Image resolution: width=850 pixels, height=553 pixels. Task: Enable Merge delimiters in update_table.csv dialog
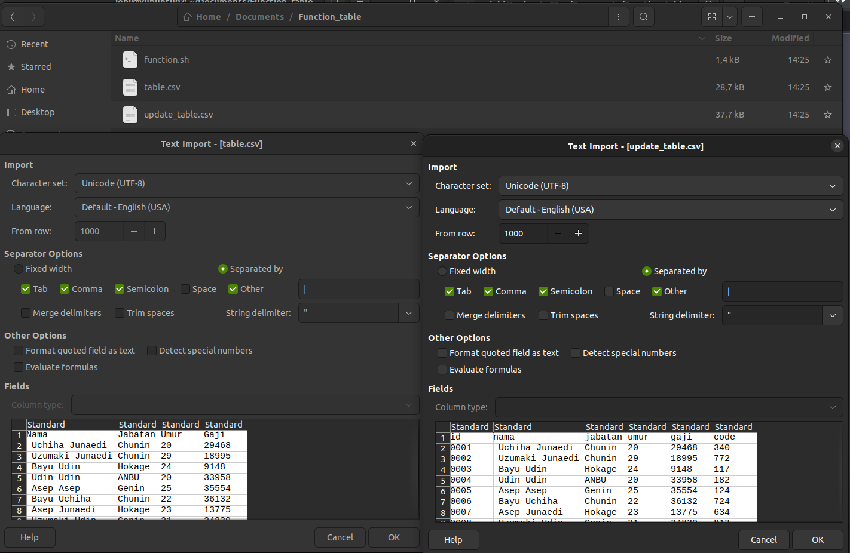coord(450,315)
